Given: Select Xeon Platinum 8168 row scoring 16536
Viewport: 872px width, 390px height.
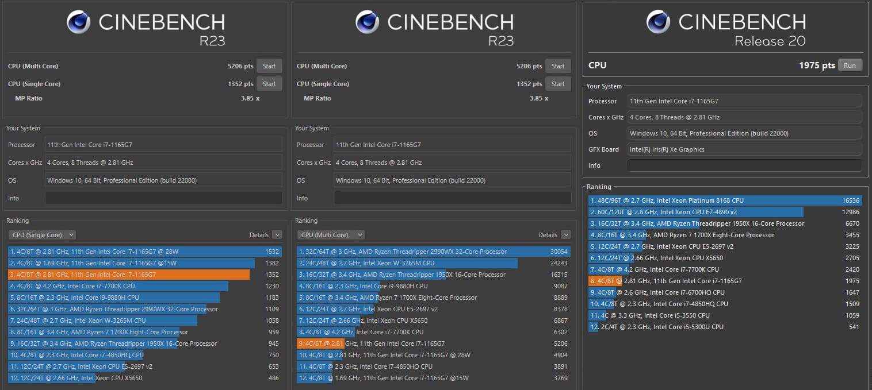Looking at the screenshot, I should [725, 200].
